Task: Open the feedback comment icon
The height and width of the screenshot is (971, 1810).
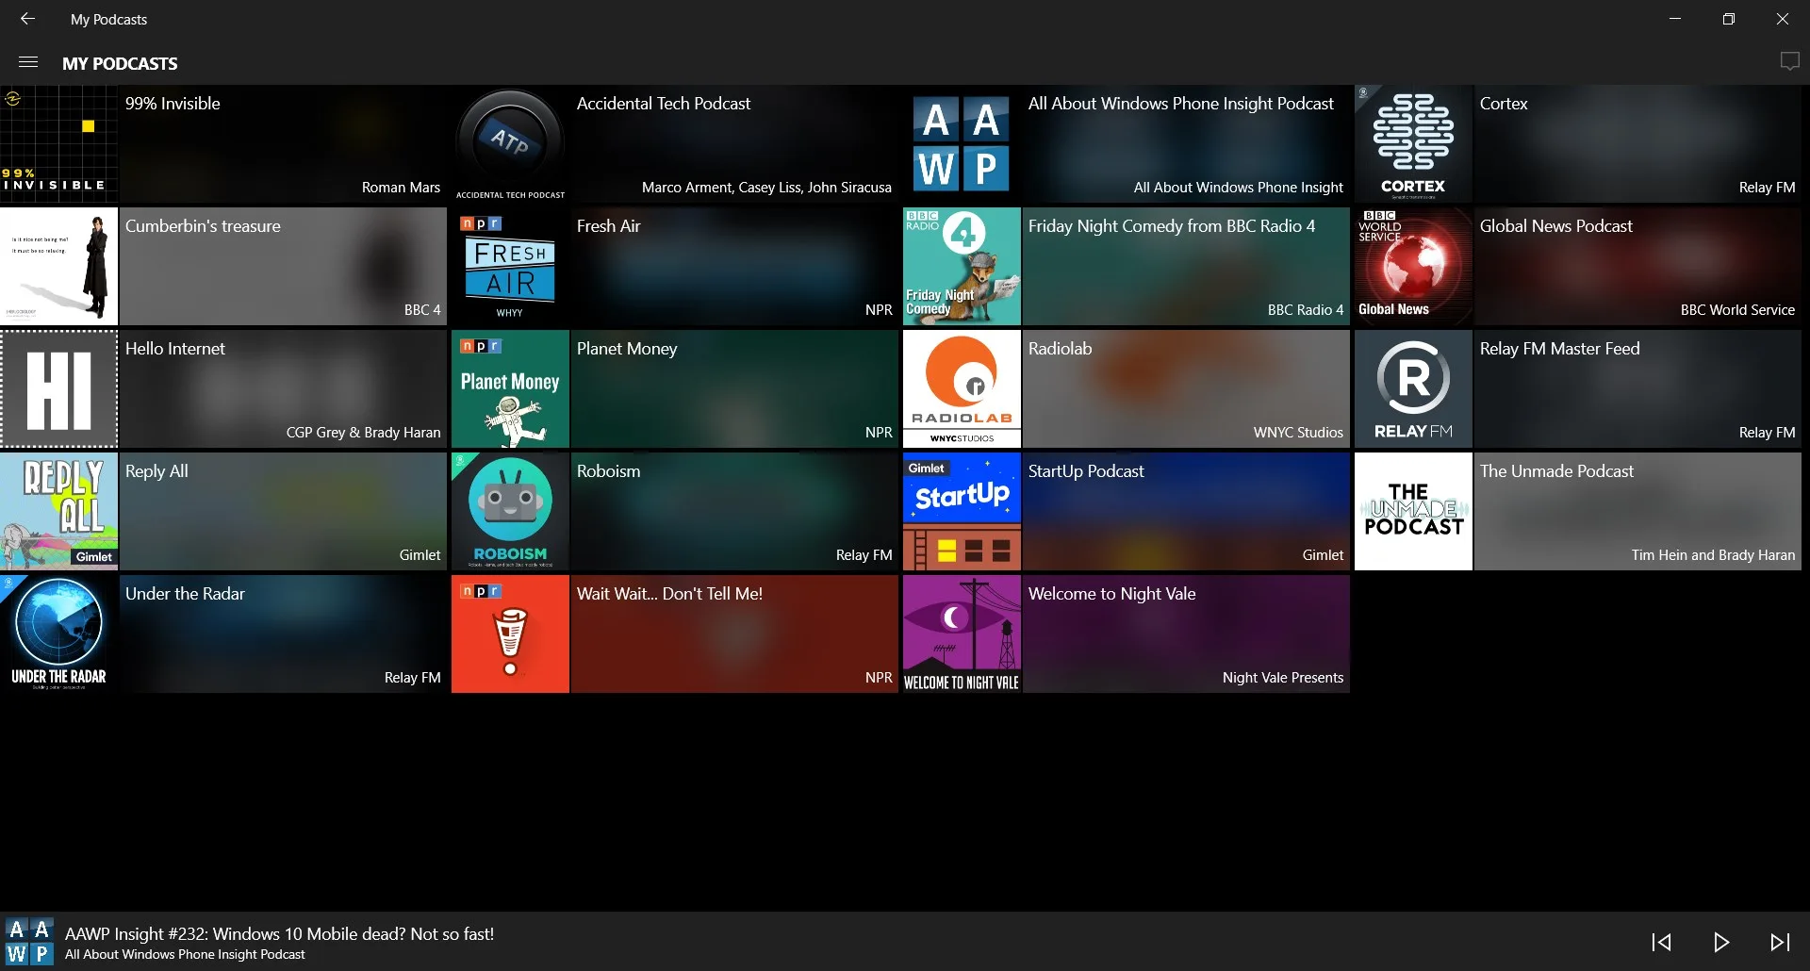Action: click(1789, 62)
